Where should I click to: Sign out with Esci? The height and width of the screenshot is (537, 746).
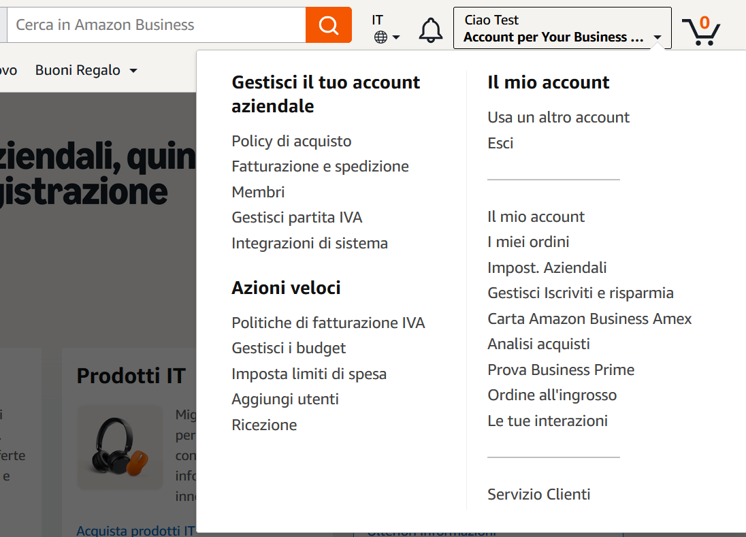pos(500,143)
